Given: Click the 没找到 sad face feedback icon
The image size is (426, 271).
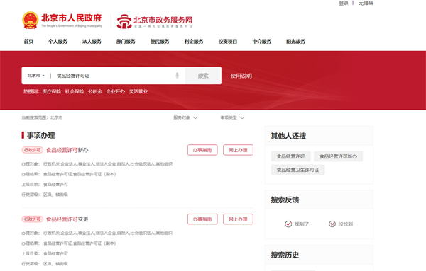Looking at the screenshot, I should [x=332, y=224].
